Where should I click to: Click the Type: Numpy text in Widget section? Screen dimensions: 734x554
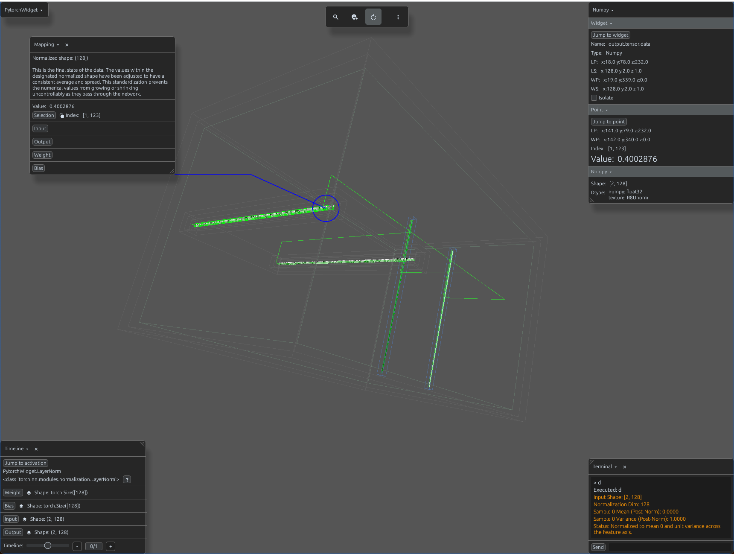point(606,53)
